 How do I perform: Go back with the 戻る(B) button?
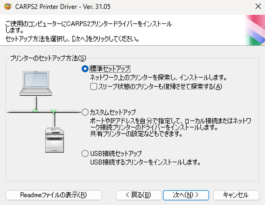(x=139, y=195)
